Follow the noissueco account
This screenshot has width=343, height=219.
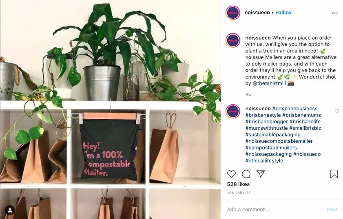283,13
